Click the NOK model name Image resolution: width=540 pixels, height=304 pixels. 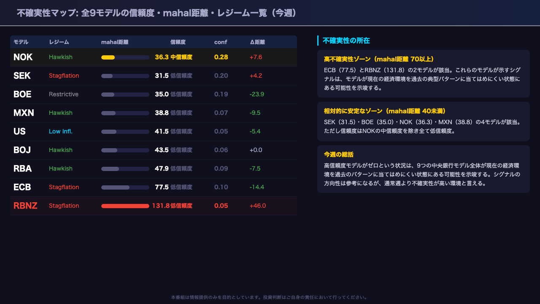pos(23,57)
